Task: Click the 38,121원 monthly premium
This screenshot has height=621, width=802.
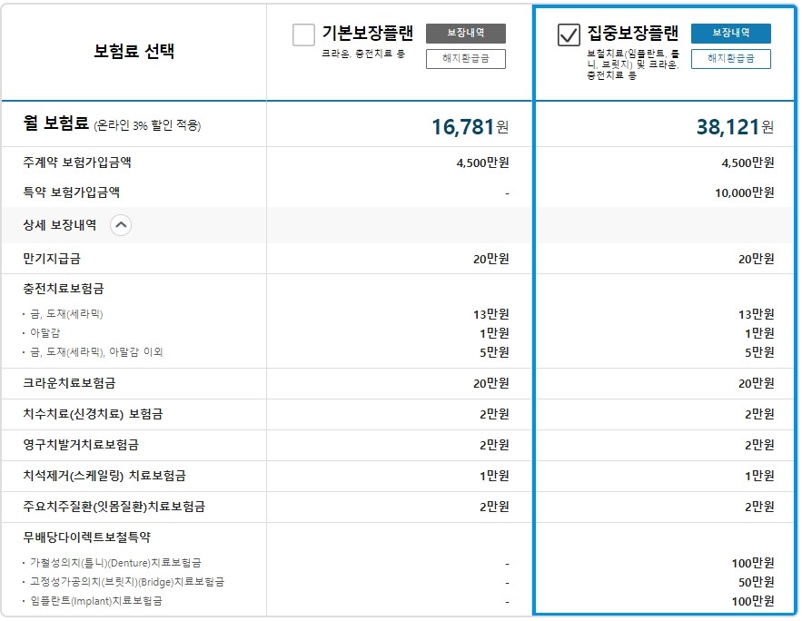Action: (735, 126)
